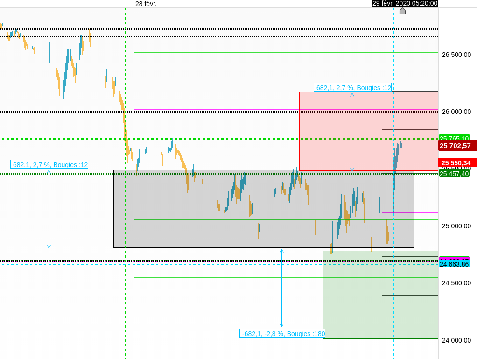477x359 pixels.
Task: Click the 26 500,00 price scale value
Action: point(456,55)
